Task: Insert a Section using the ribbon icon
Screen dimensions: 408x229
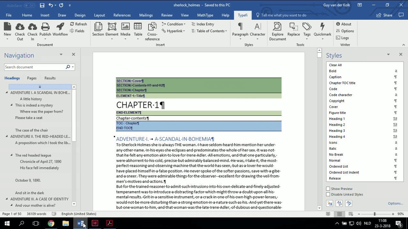Action: [x=98, y=27]
